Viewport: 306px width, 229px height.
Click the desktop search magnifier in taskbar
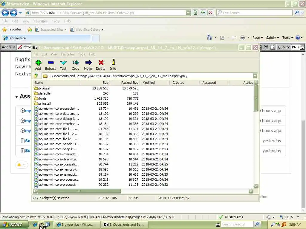click(257, 224)
